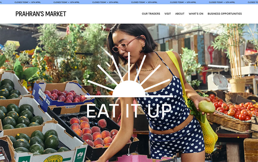Click the Prahran's Market logo text
This screenshot has height=162, width=258.
41,14
